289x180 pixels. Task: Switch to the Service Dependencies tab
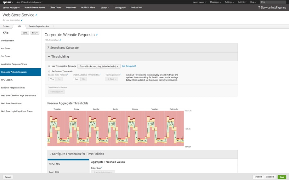pos(39,26)
